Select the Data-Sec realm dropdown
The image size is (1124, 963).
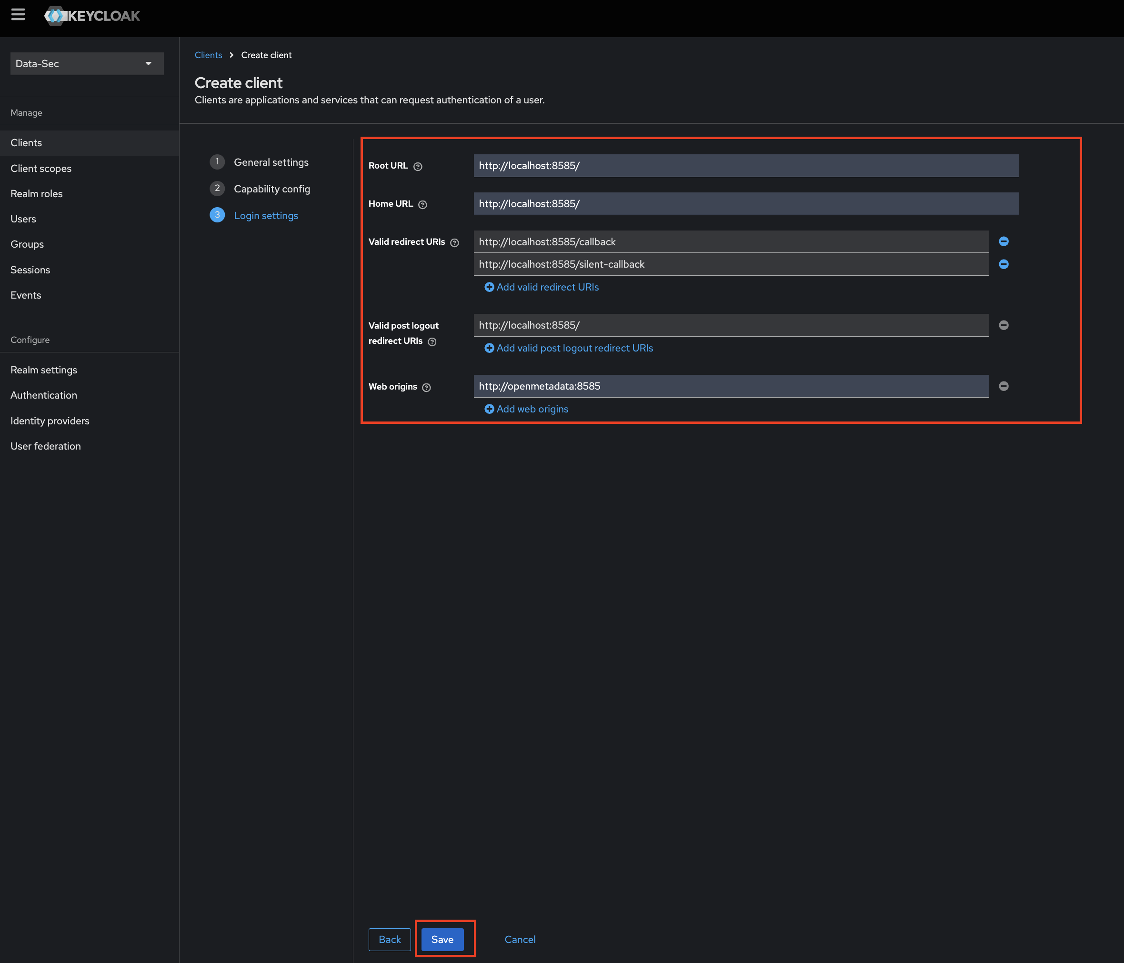click(83, 63)
